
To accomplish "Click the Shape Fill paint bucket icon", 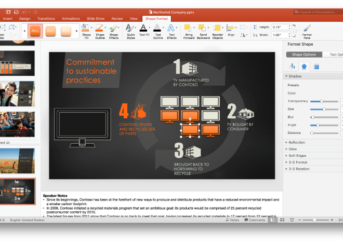I will [x=85, y=28].
